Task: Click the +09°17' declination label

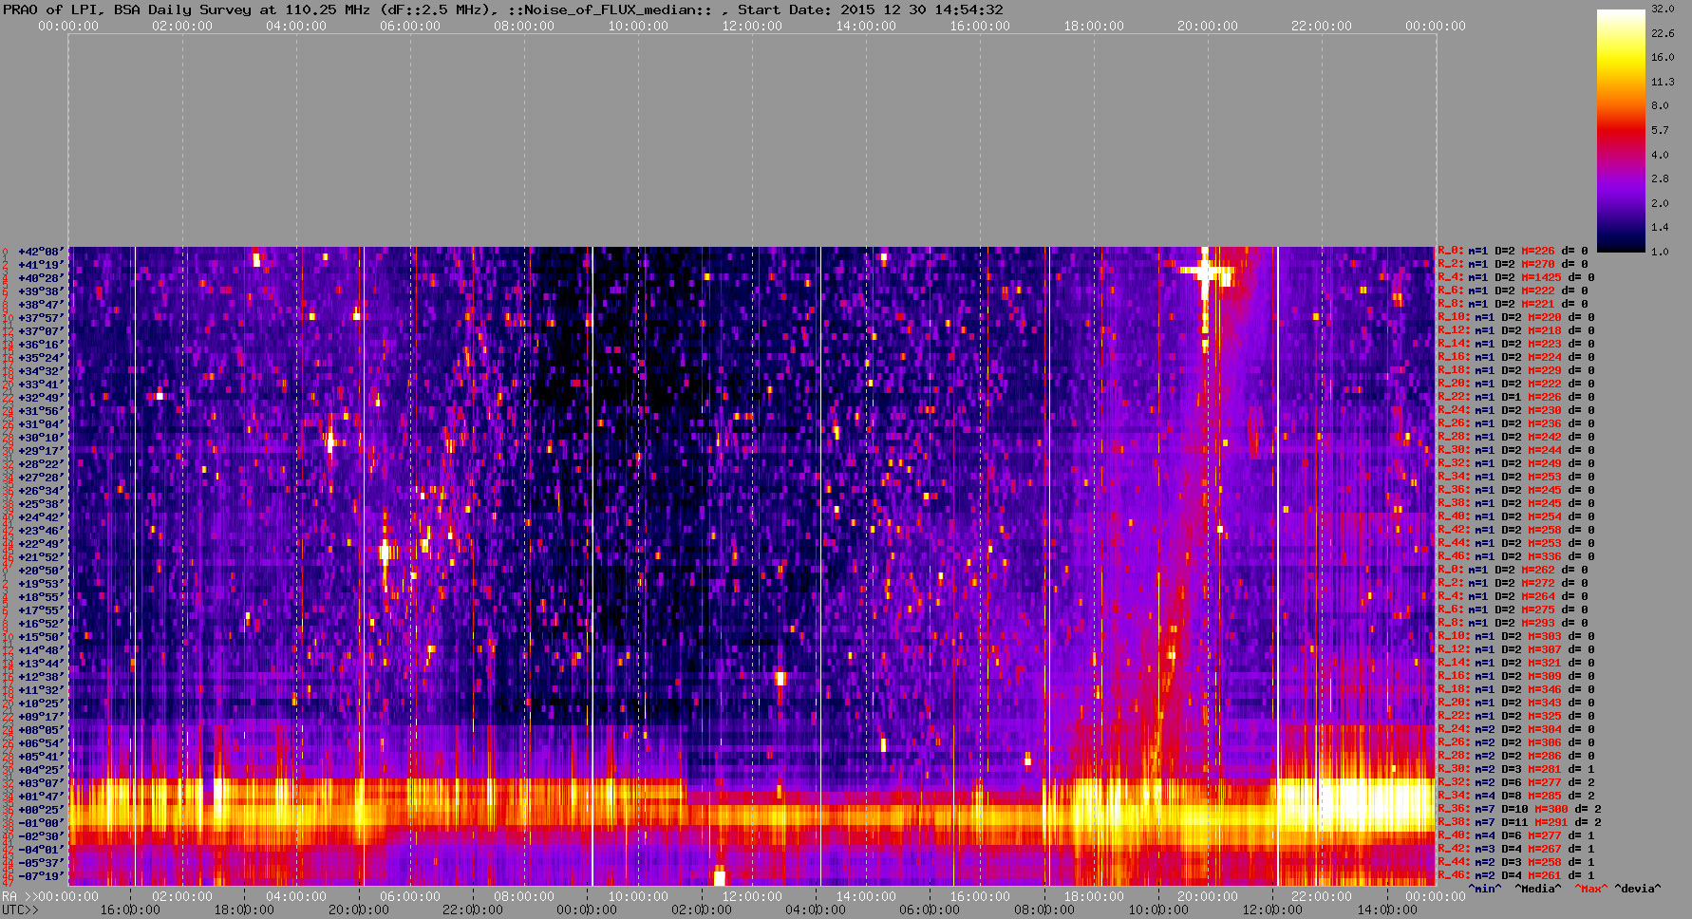Action: [x=41, y=717]
